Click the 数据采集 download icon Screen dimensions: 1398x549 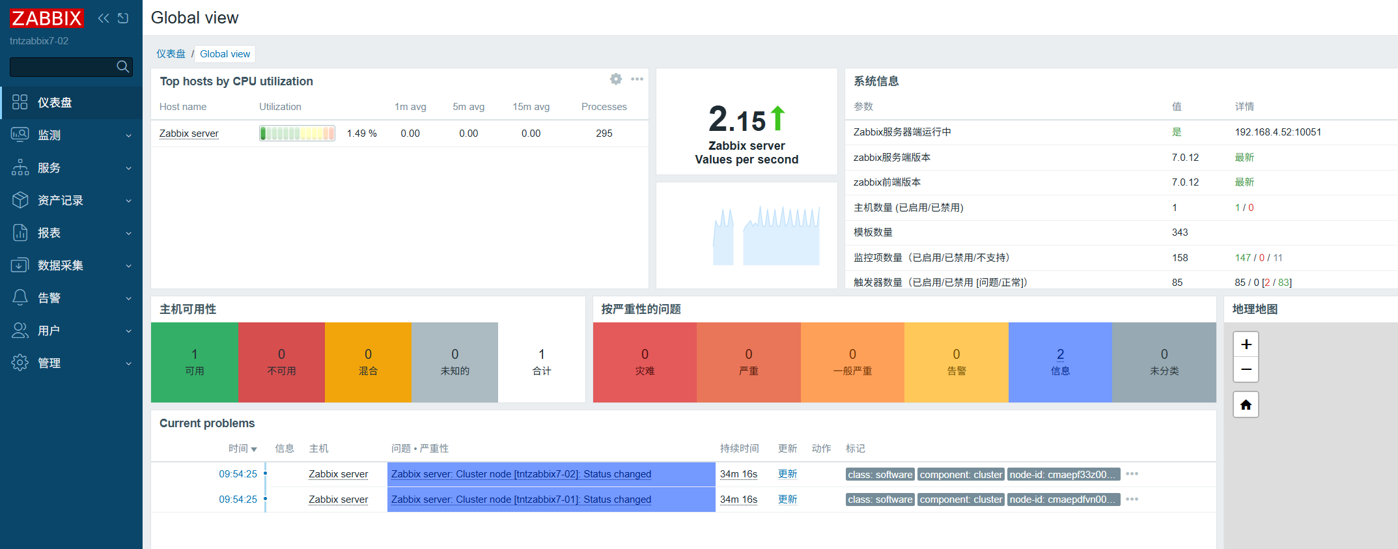[20, 265]
